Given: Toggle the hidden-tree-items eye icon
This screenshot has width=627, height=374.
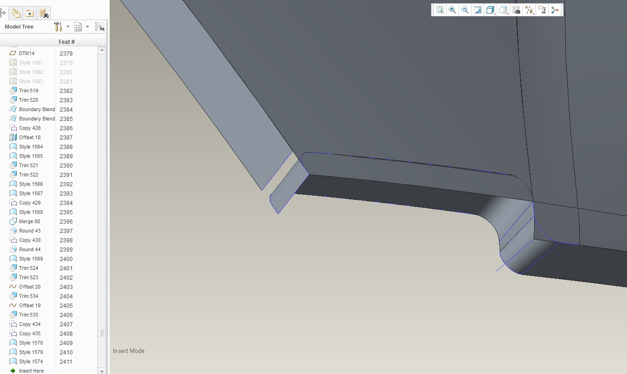Looking at the screenshot, I should [99, 27].
